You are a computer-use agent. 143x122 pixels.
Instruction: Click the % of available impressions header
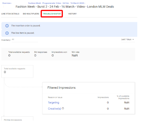coord(123,97)
